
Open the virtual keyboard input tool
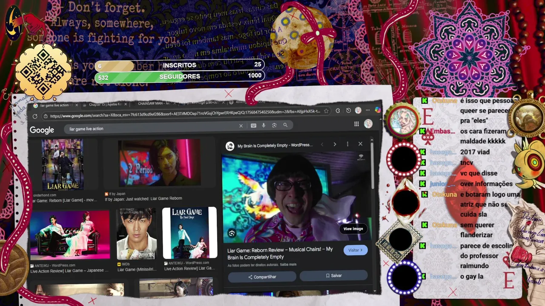pyautogui.click(x=253, y=125)
